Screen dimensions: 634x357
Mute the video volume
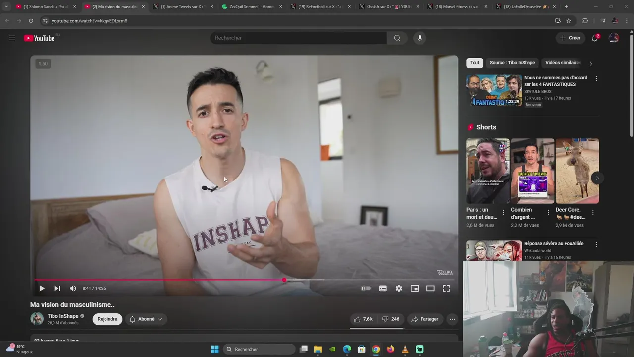point(73,288)
